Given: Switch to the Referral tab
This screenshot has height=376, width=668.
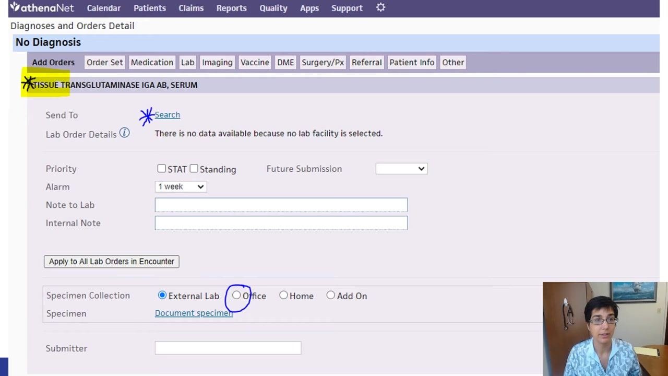Looking at the screenshot, I should click(x=366, y=62).
